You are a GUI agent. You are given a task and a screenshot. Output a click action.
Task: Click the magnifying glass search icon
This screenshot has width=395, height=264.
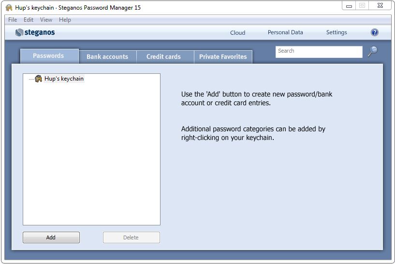[x=372, y=51]
